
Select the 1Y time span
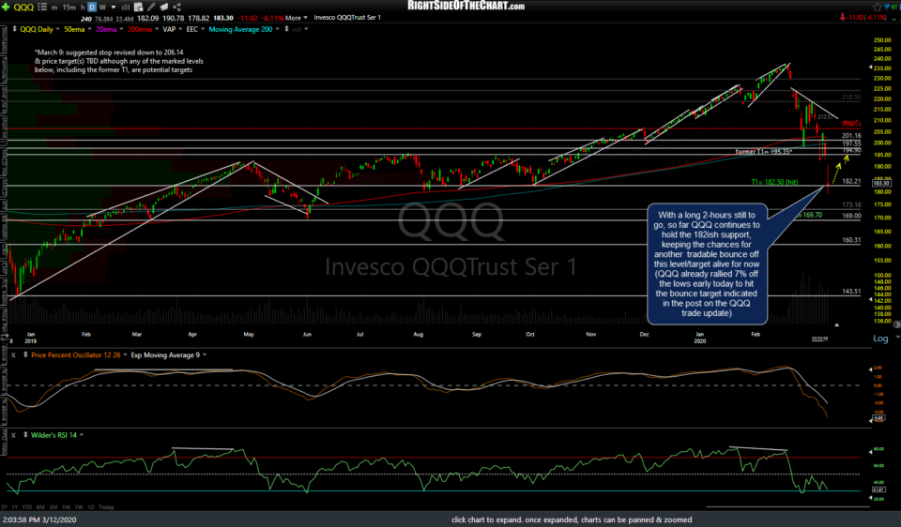pyautogui.click(x=14, y=507)
